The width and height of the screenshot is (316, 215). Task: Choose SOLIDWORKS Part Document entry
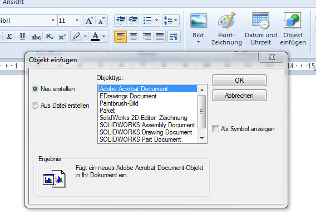click(140, 139)
